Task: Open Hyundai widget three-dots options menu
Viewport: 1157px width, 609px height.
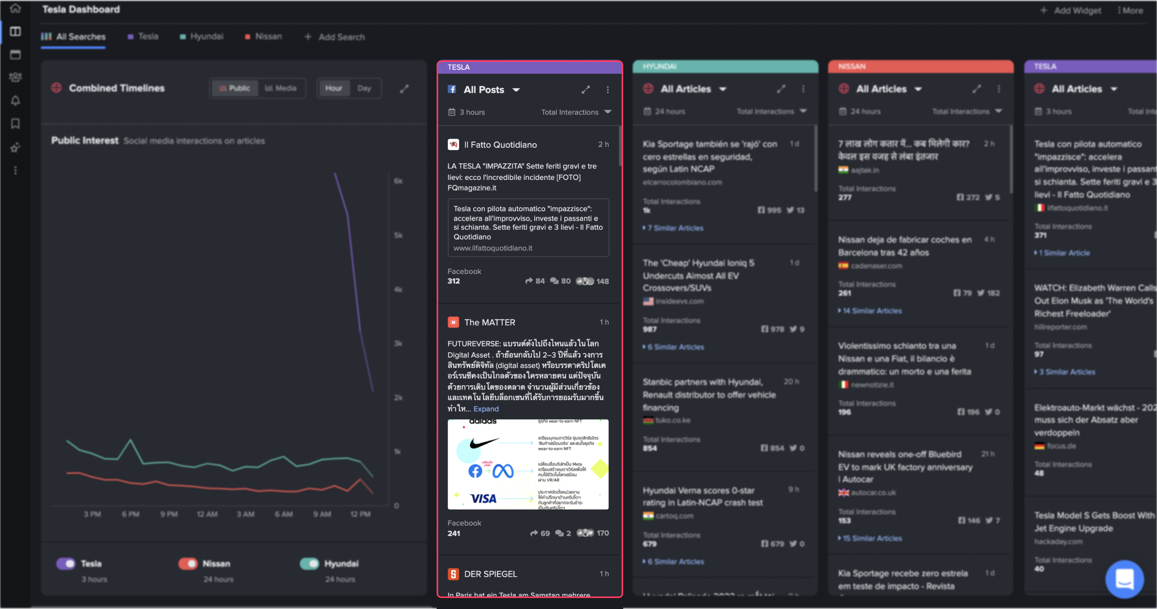Action: tap(803, 89)
